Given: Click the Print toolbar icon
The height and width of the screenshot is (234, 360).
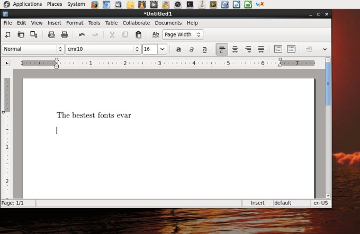Looking at the screenshot, I should pos(65,35).
